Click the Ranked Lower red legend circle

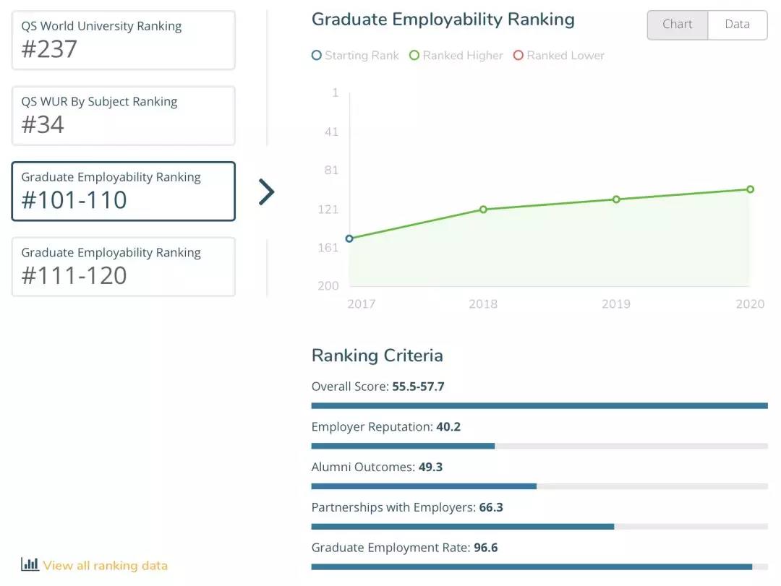pyautogui.click(x=518, y=56)
